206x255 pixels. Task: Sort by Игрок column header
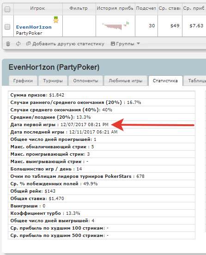tap(37, 8)
